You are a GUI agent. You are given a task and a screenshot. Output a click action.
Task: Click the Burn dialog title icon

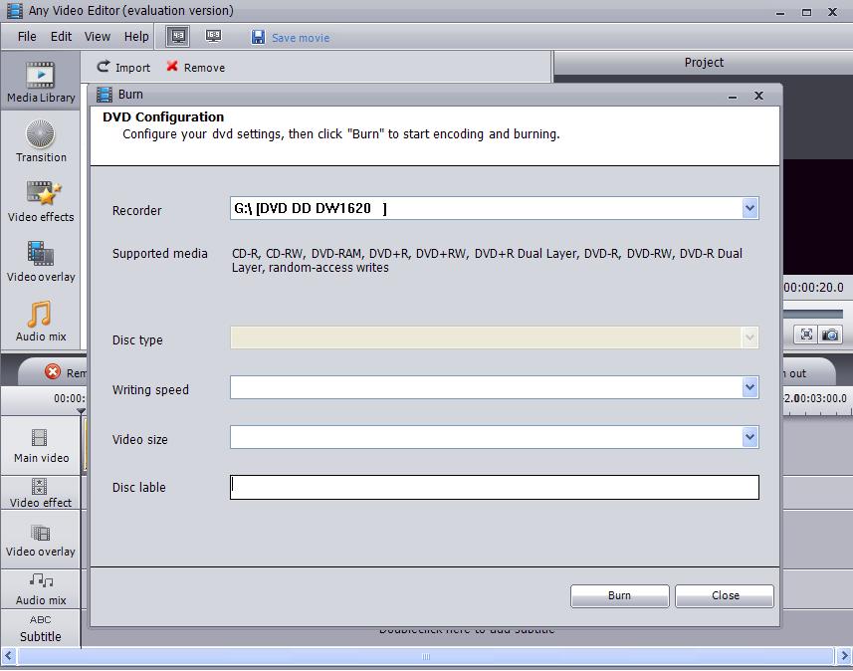coord(104,95)
